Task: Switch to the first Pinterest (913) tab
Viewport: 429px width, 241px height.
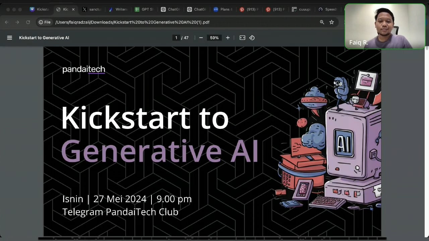Action: (249, 9)
